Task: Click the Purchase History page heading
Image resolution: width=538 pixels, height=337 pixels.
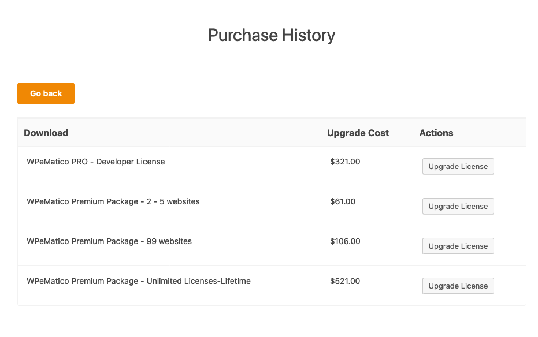Action: (x=272, y=35)
